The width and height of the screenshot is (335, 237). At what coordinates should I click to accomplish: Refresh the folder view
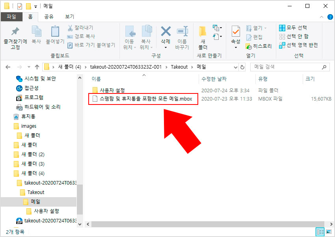pos(242,67)
